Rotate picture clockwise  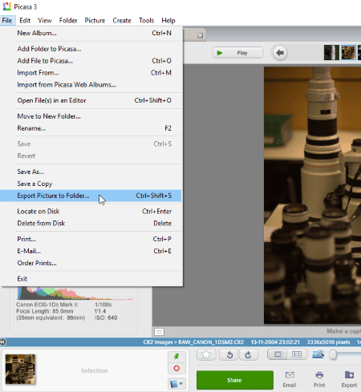coord(249,354)
